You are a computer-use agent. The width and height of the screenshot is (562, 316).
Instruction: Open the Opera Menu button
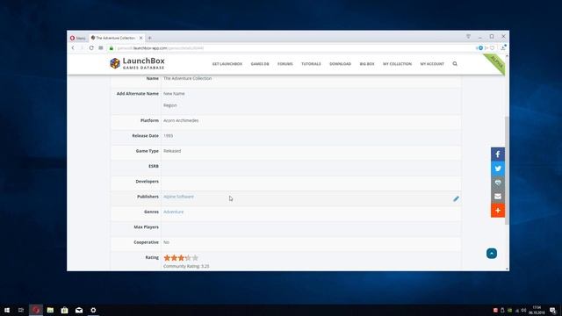(x=78, y=38)
